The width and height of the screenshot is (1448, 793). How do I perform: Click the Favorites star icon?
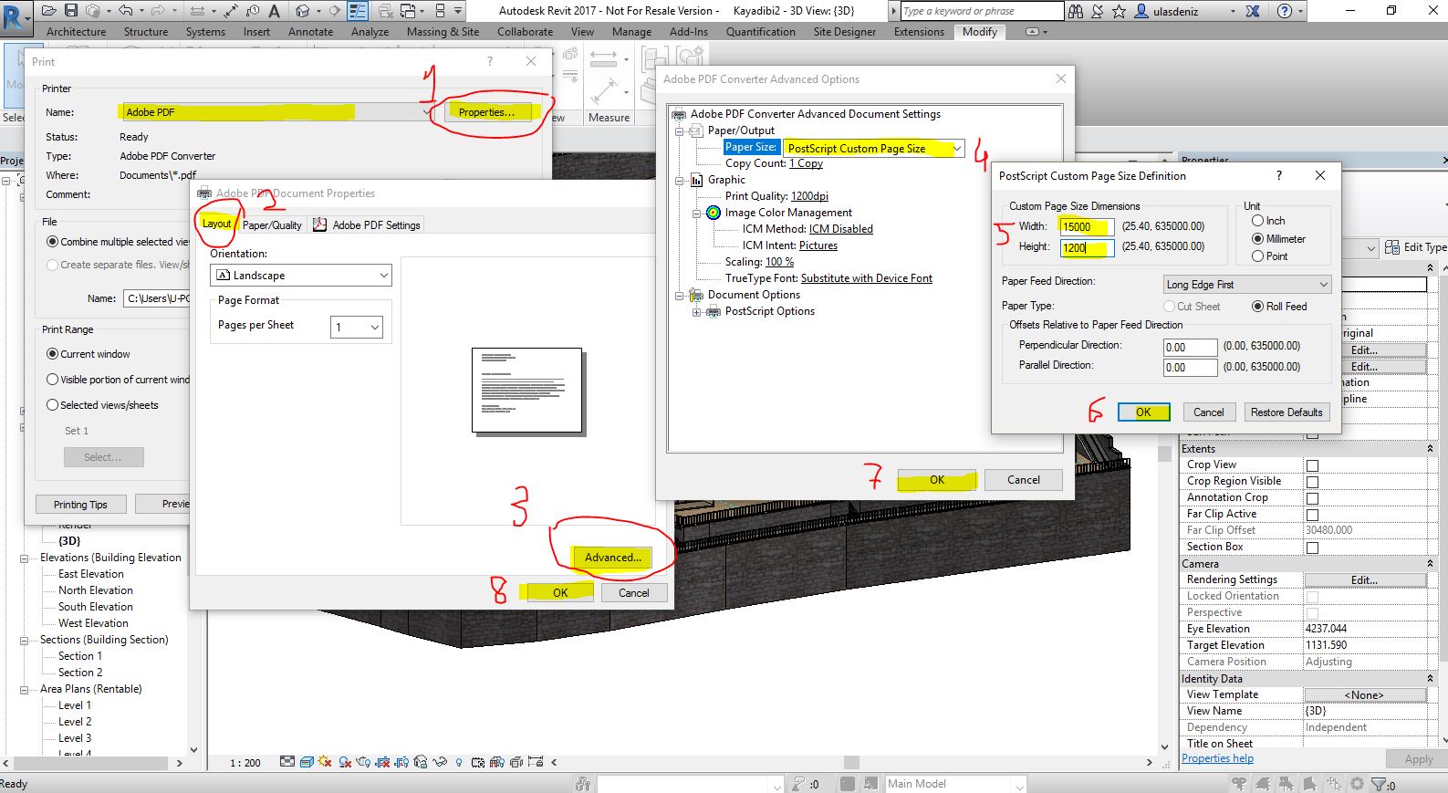(x=1120, y=11)
